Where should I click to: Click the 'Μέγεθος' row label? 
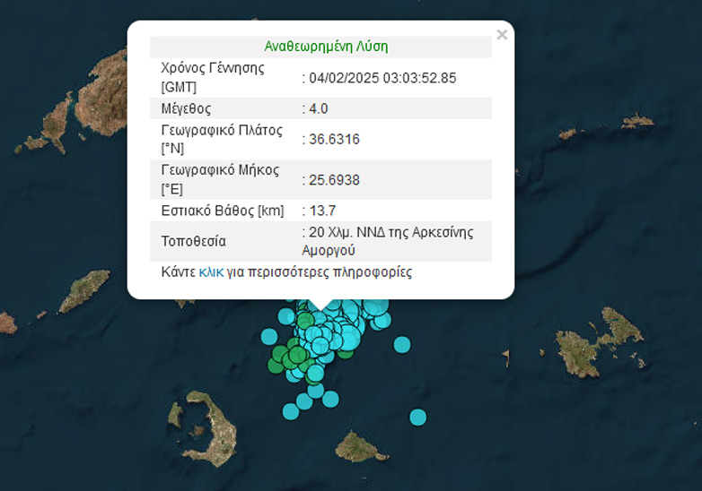point(186,108)
